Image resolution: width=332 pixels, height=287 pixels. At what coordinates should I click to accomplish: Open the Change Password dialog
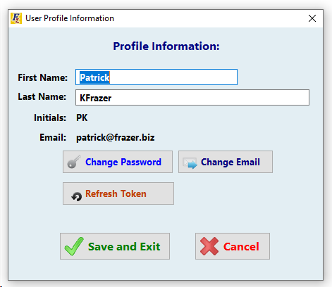pyautogui.click(x=118, y=162)
